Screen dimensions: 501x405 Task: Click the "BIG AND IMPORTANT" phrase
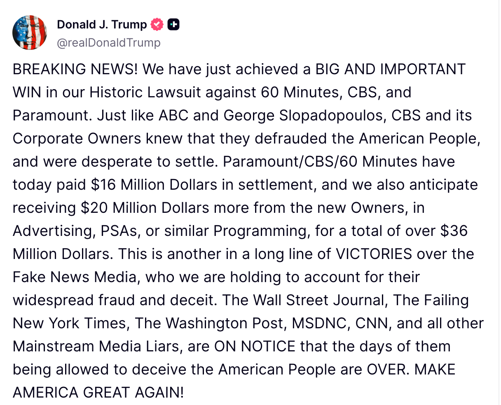(391, 69)
